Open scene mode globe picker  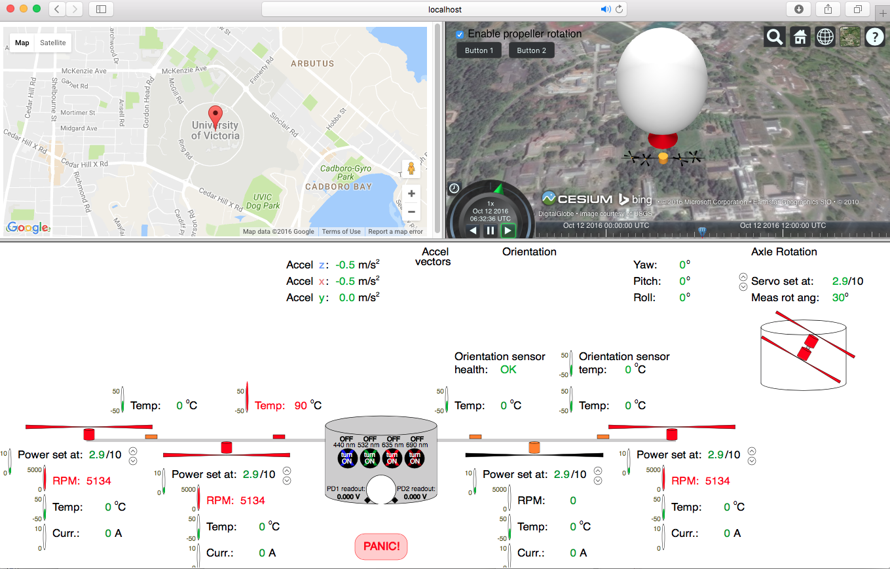coord(825,37)
